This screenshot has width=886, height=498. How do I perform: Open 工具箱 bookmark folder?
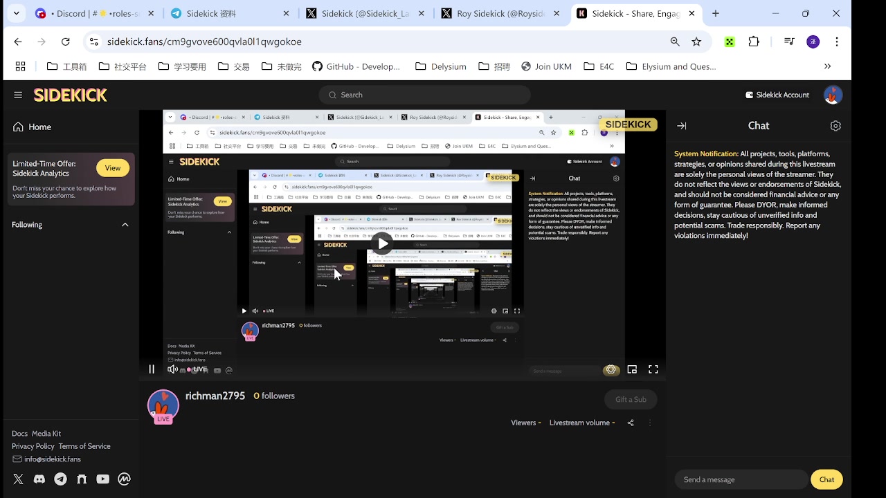pos(66,66)
